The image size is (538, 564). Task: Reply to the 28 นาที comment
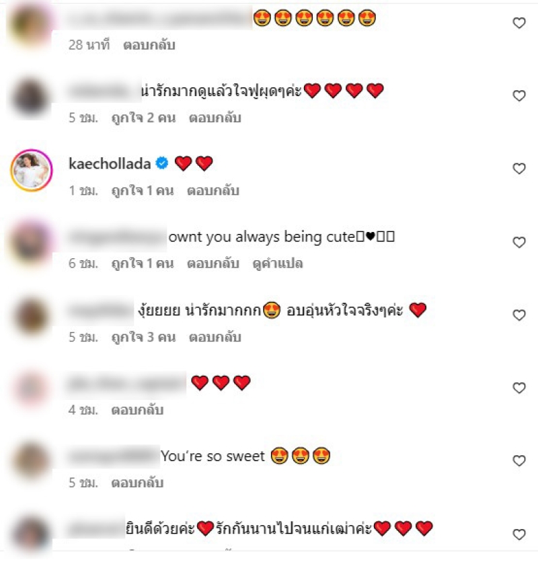coord(149,45)
